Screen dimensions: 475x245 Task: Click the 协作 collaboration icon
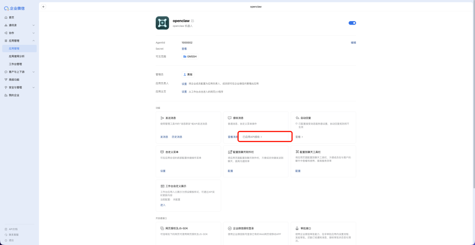pos(6,33)
